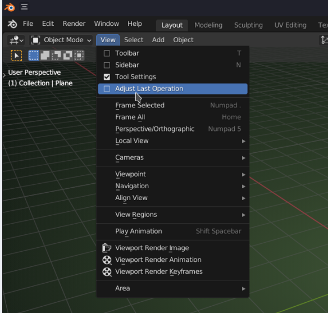Choose Intersect Selection mode icon
Screen dimensions: 328x313
tap(79, 56)
